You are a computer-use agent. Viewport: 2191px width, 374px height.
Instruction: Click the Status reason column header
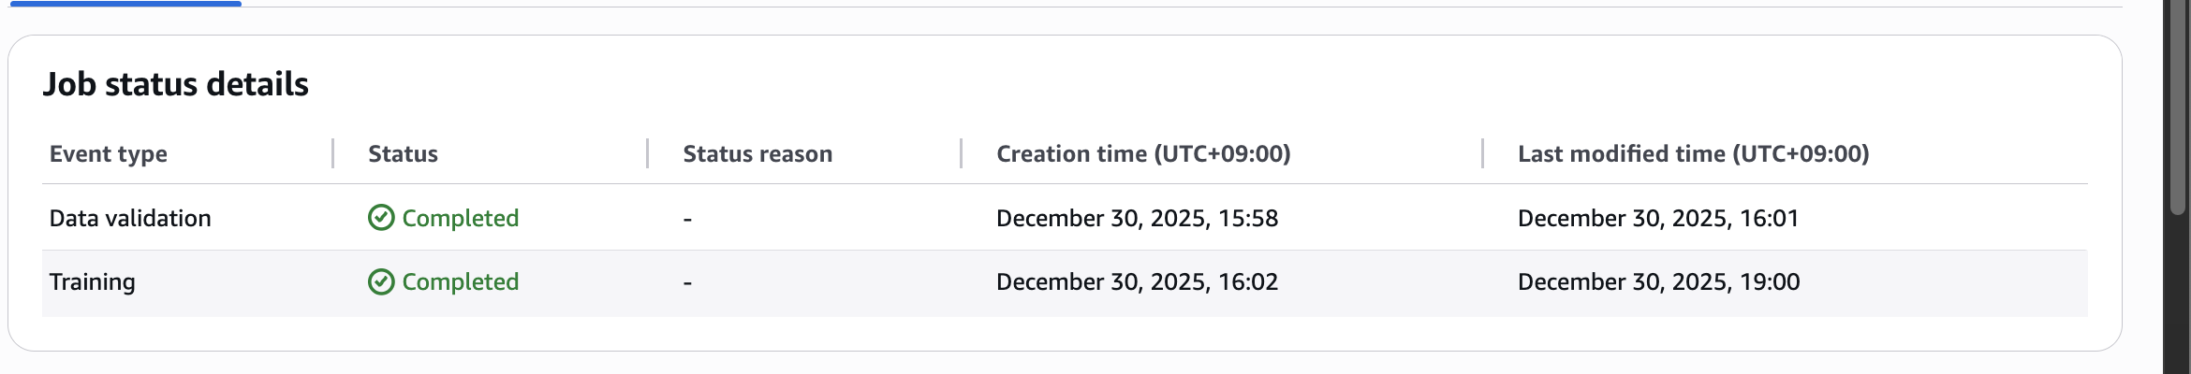757,153
